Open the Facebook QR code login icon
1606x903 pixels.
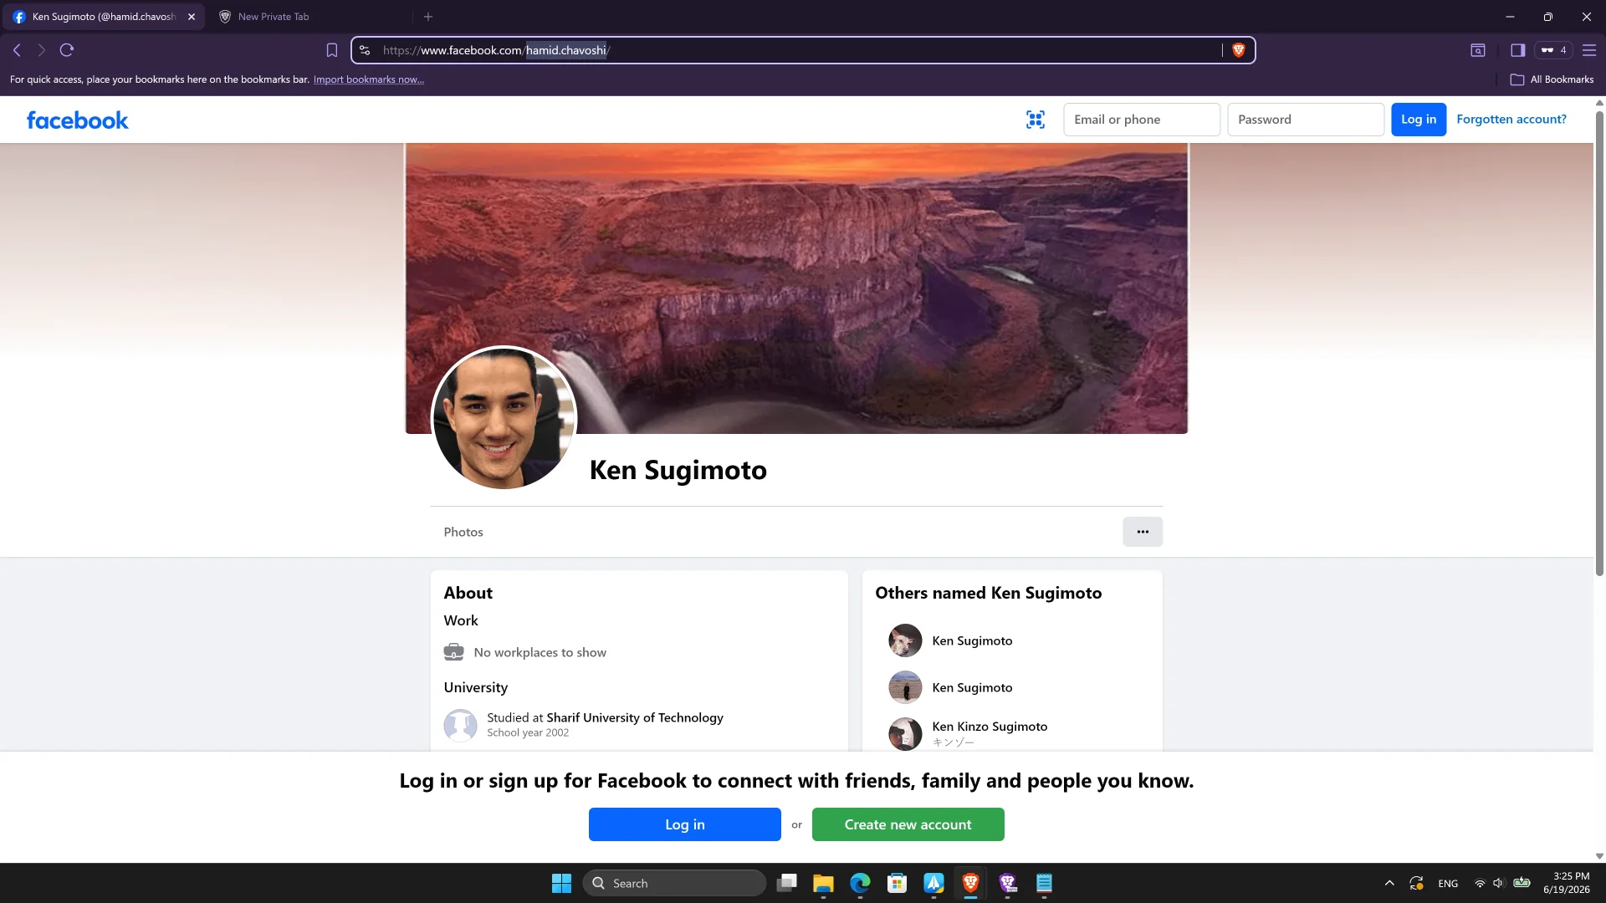point(1036,120)
